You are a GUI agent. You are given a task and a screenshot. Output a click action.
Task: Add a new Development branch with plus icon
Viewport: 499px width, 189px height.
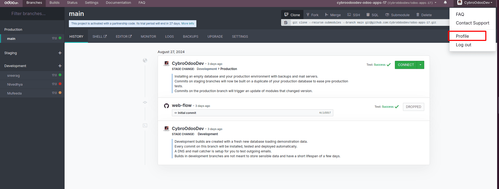point(60,66)
